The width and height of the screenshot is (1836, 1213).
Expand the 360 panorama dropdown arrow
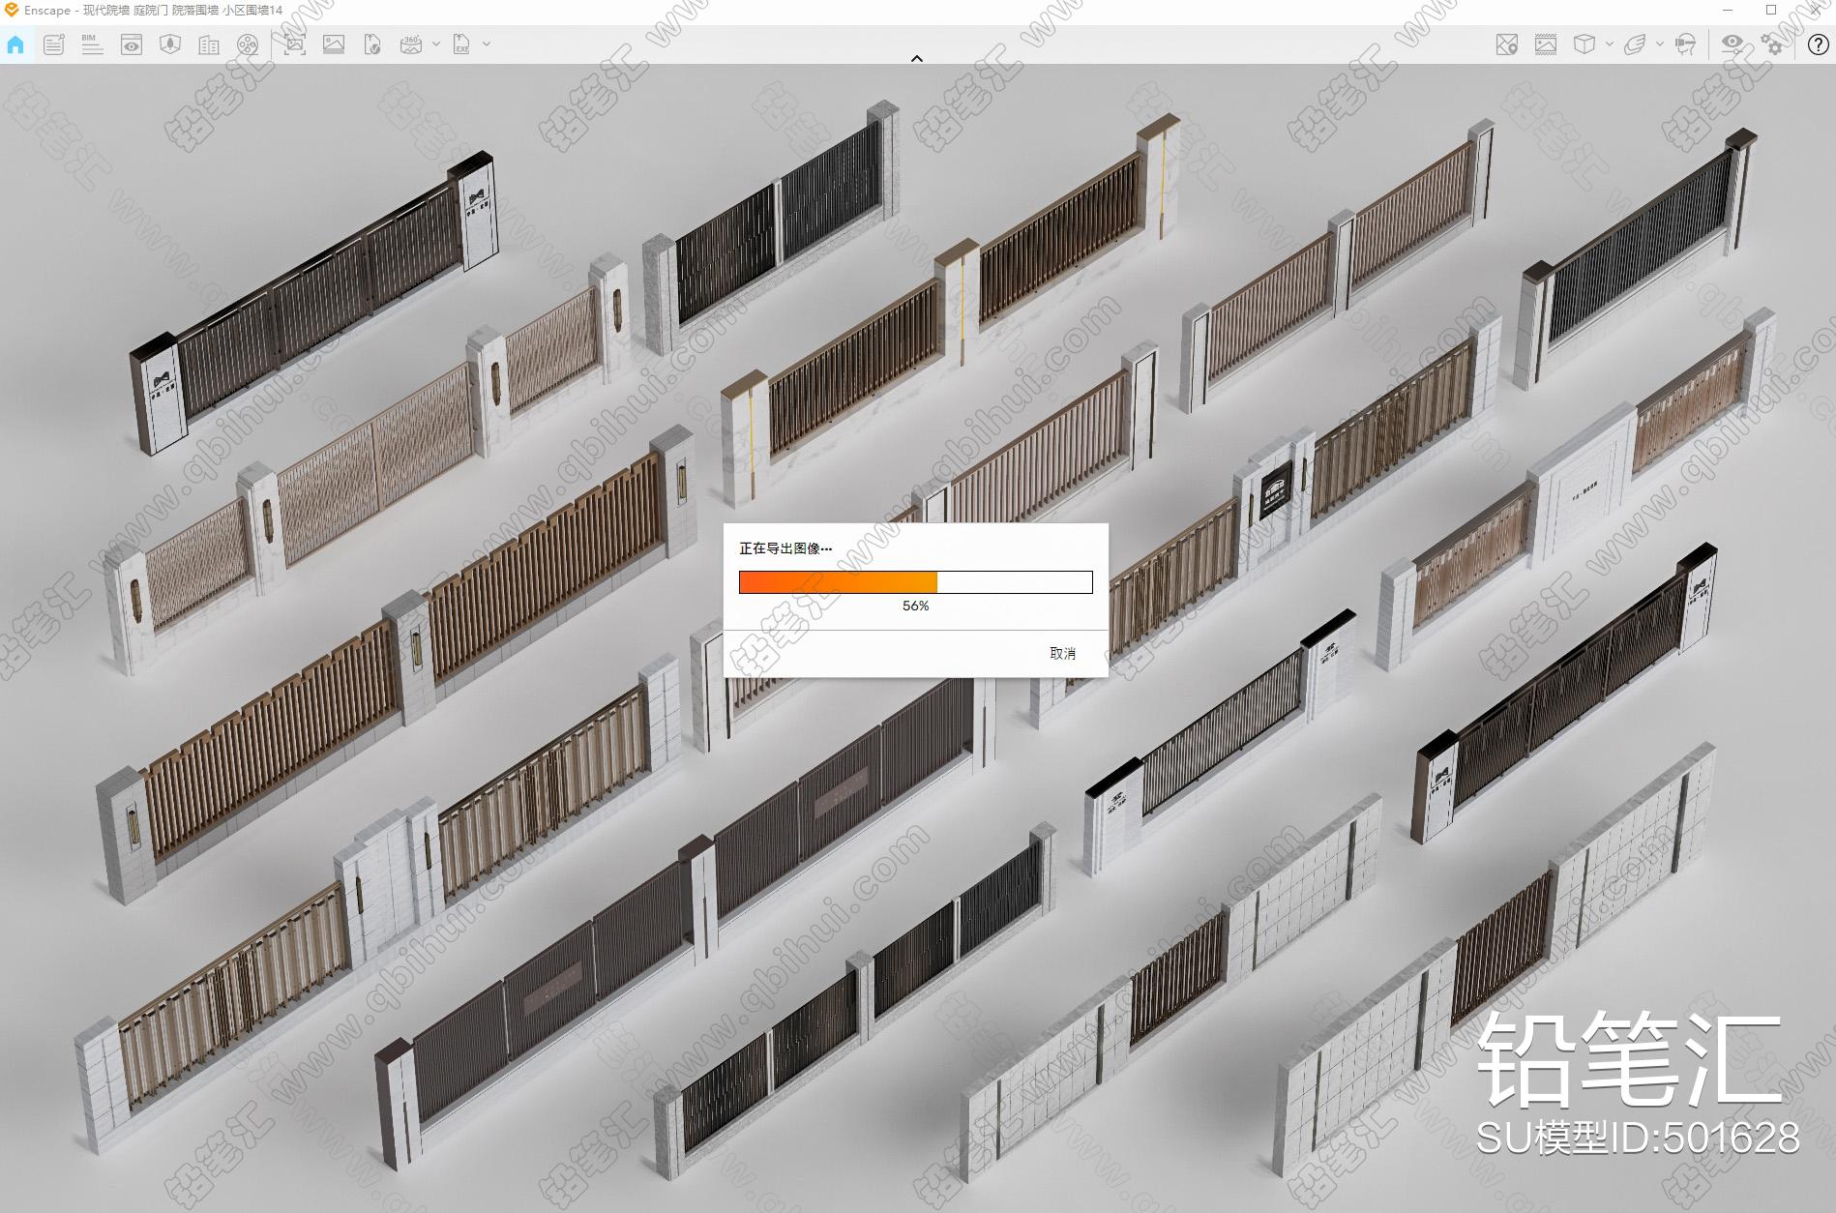point(436,44)
